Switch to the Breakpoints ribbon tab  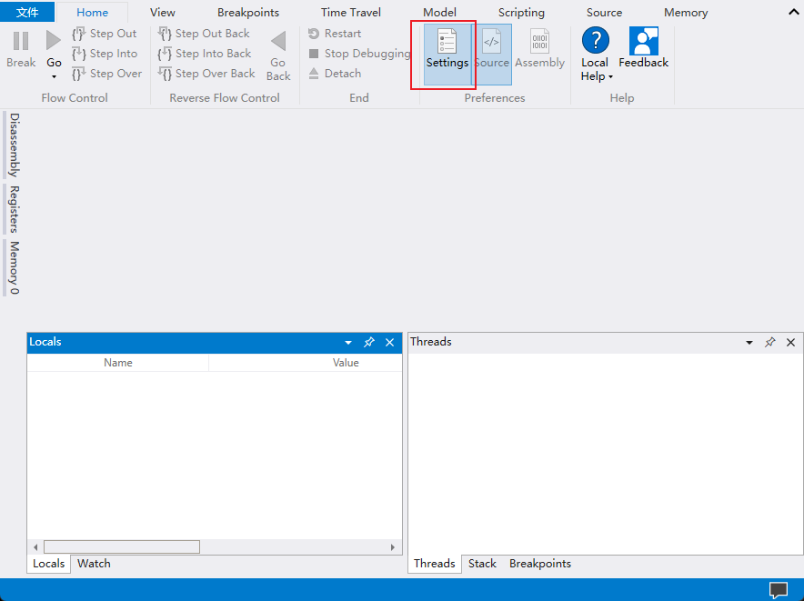(x=248, y=13)
